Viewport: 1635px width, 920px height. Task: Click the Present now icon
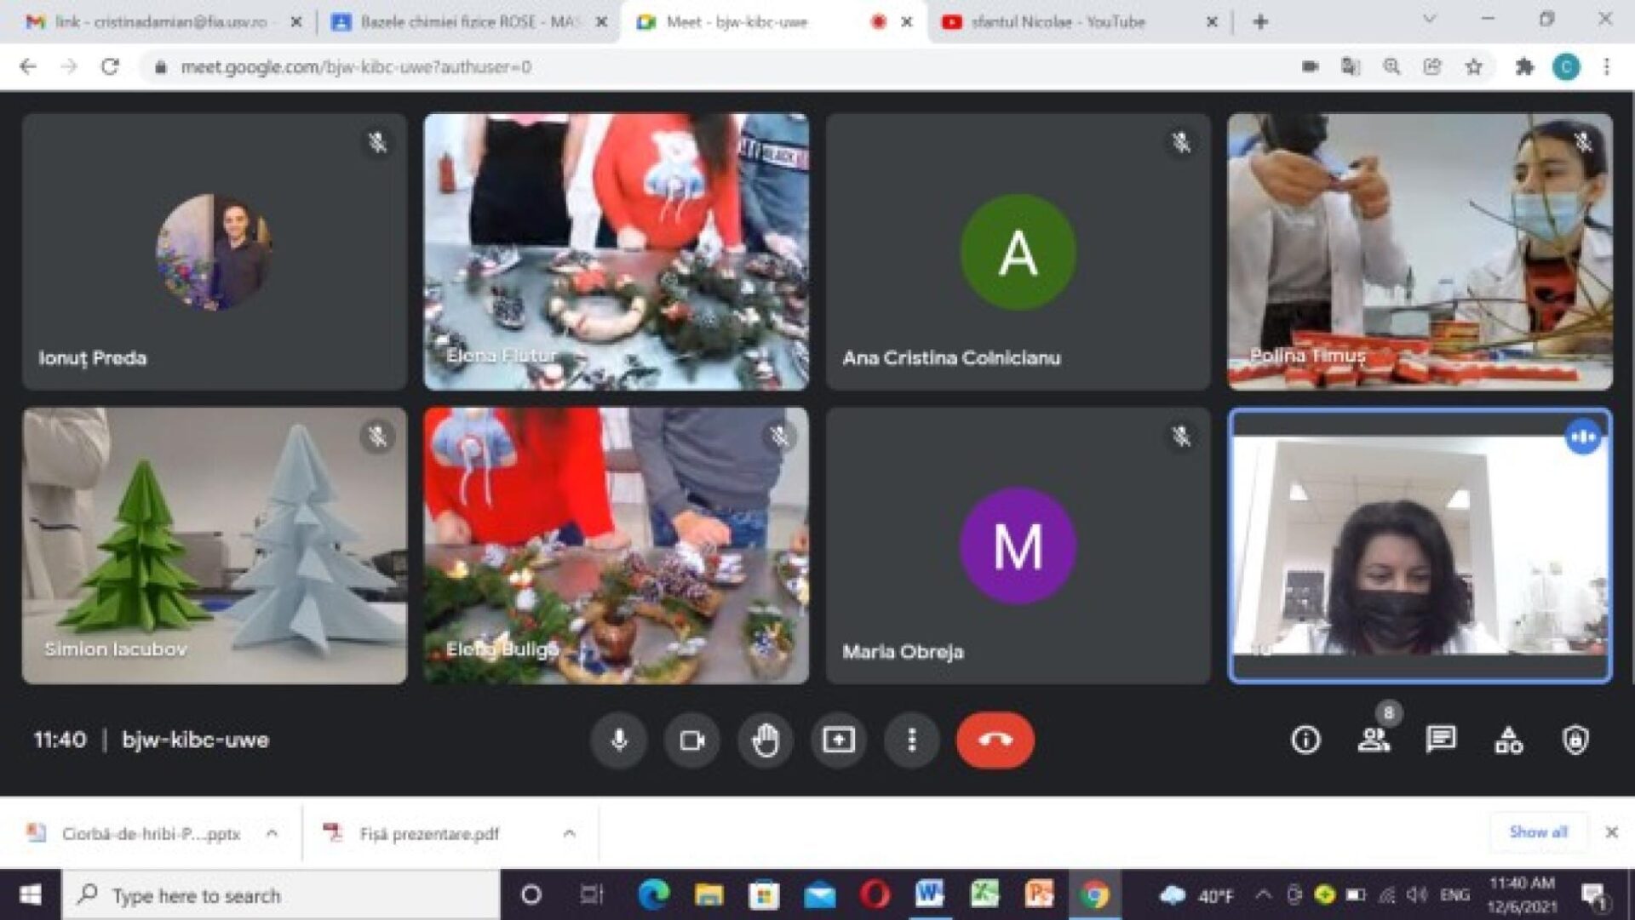click(838, 740)
